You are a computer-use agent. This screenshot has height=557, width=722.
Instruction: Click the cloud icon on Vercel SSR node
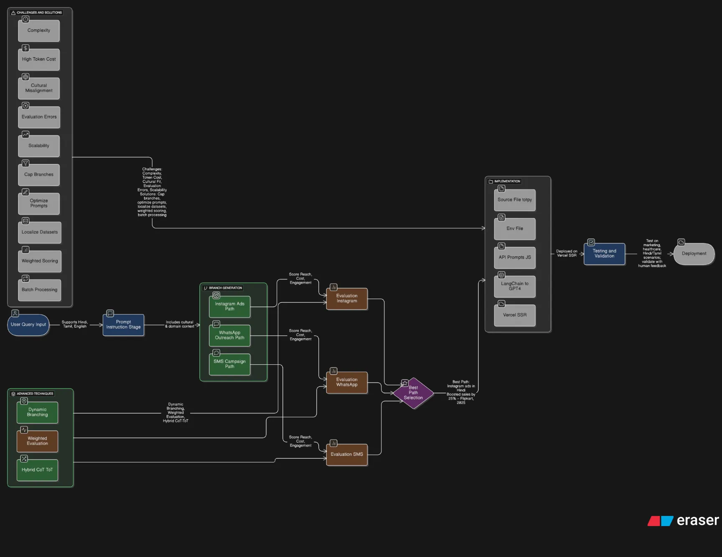click(501, 304)
